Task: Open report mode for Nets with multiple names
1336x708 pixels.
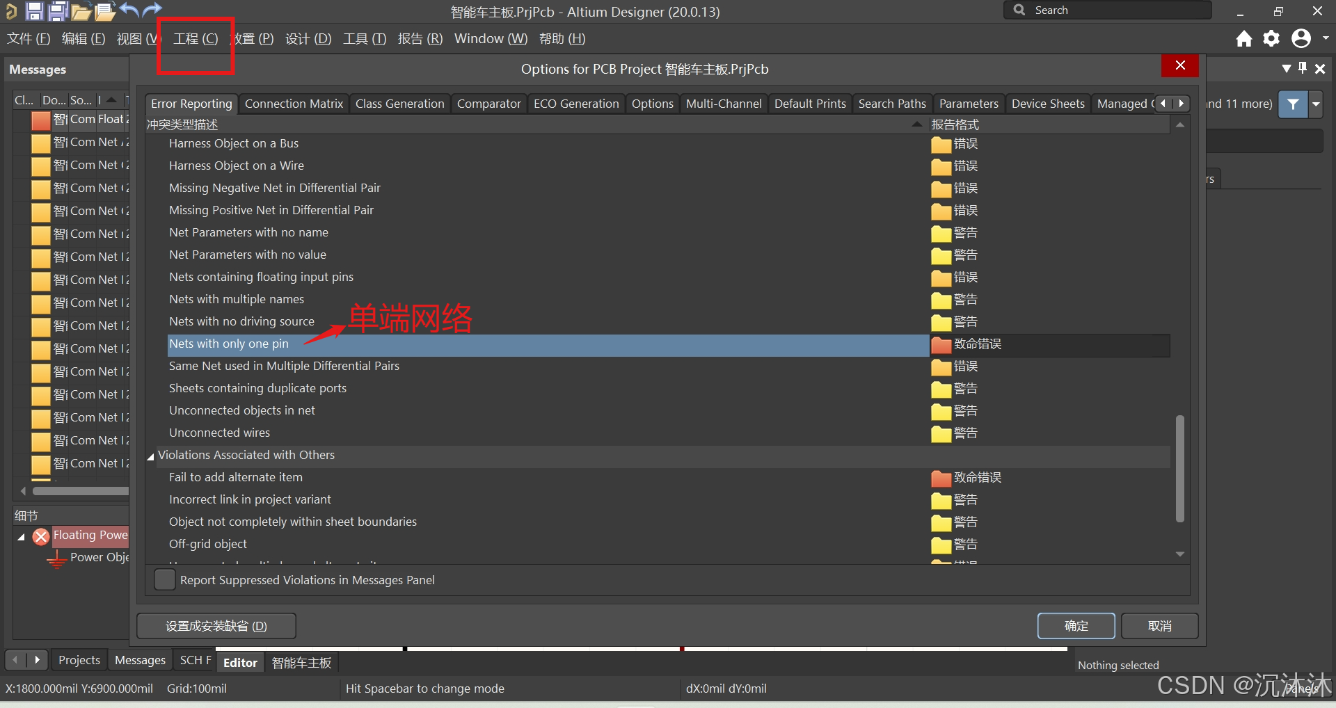Action: point(1049,300)
